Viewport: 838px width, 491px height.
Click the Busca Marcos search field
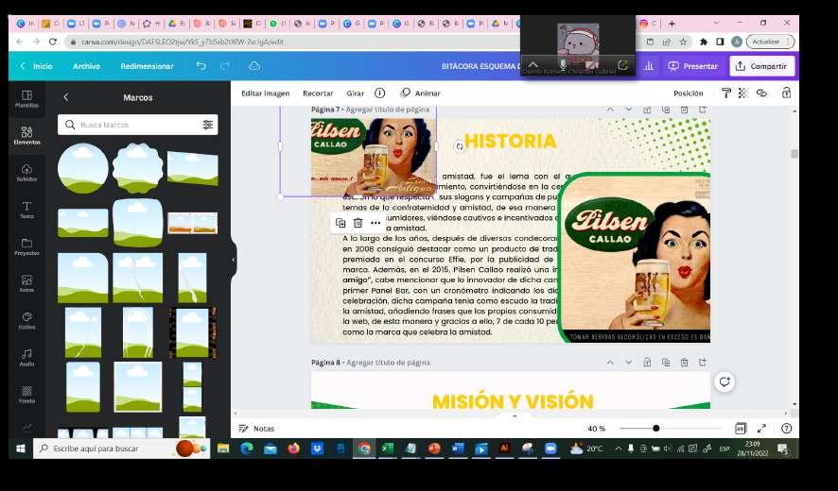click(x=137, y=125)
